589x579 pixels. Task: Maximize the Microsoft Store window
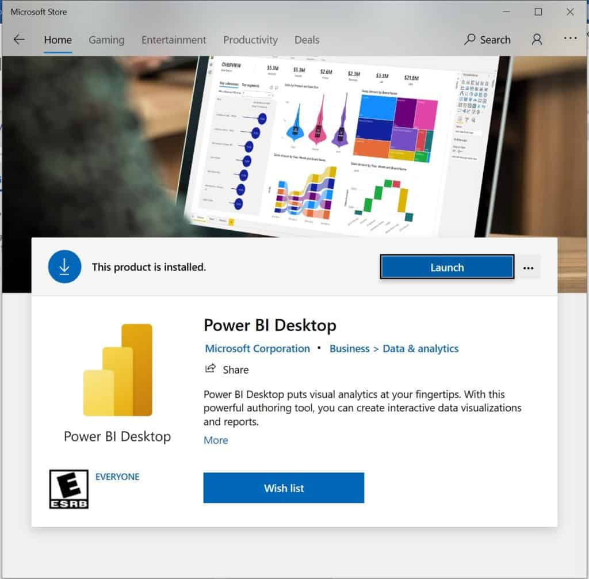pos(538,12)
